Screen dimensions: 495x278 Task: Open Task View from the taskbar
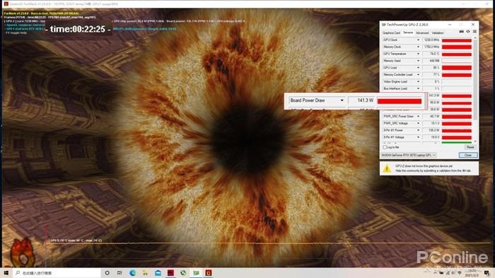point(120,272)
